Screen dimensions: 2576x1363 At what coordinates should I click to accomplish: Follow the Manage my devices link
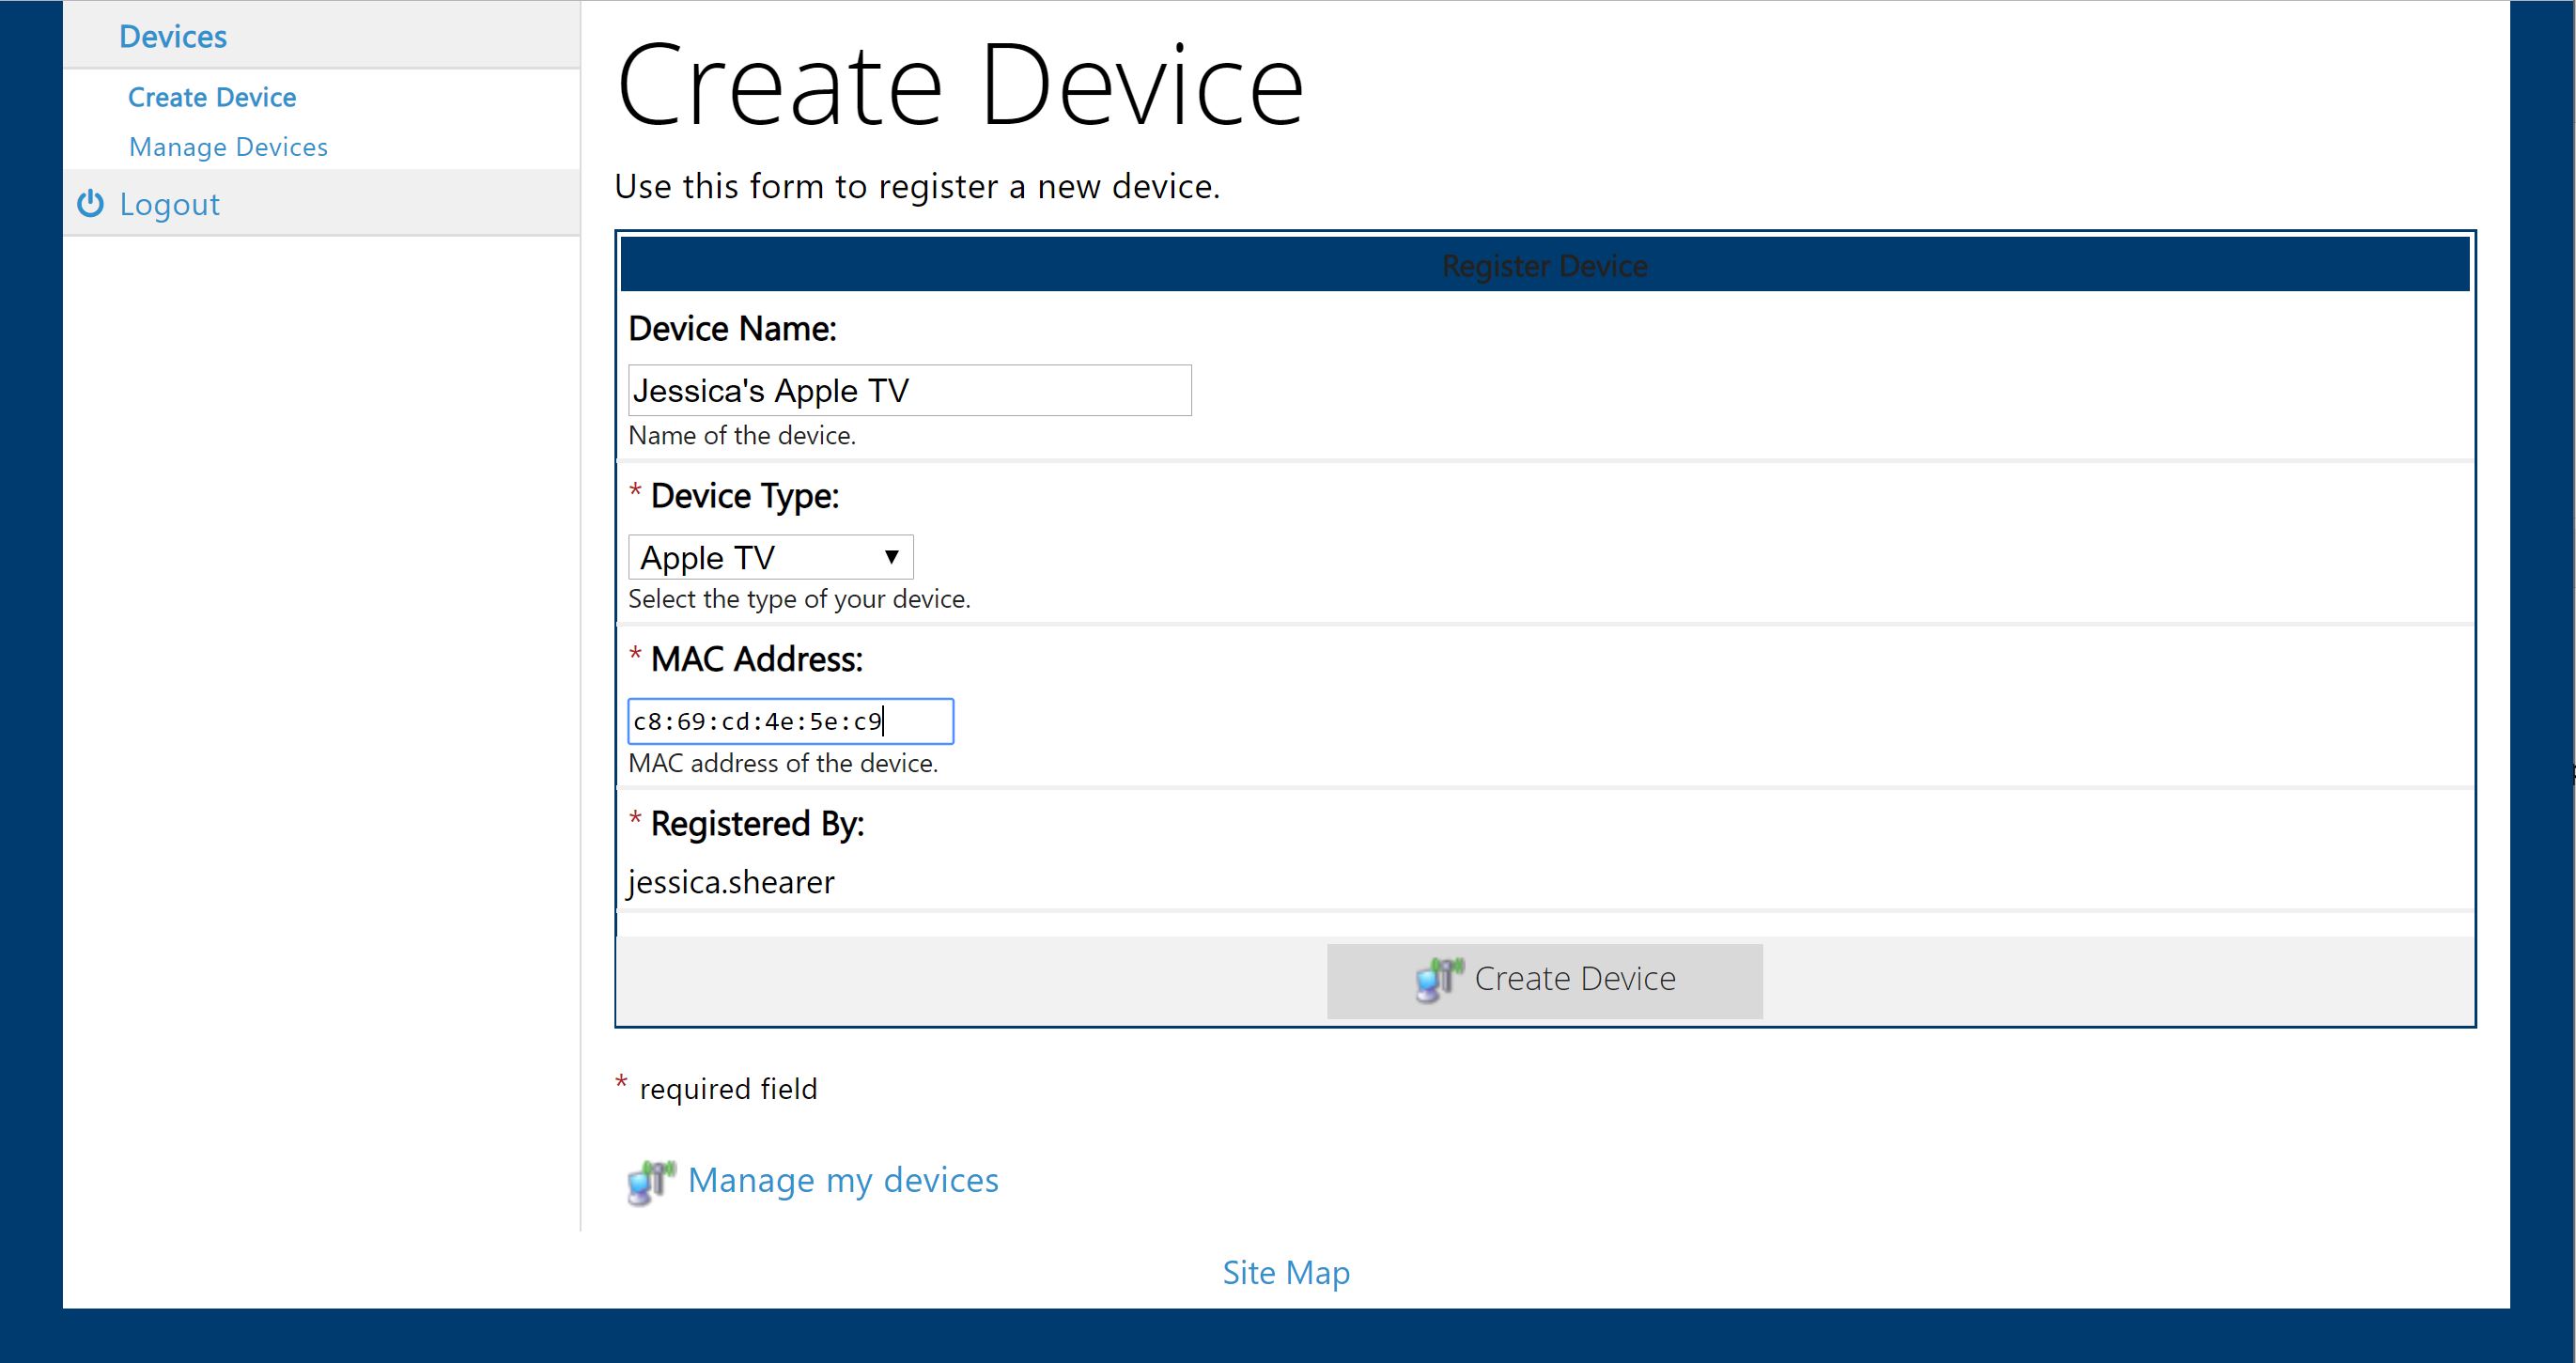pos(842,1180)
